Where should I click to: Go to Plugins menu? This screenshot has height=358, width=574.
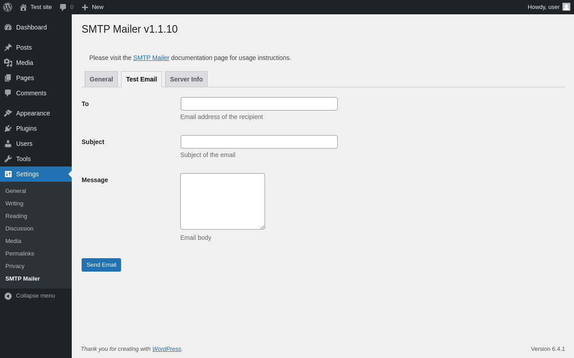(36, 128)
